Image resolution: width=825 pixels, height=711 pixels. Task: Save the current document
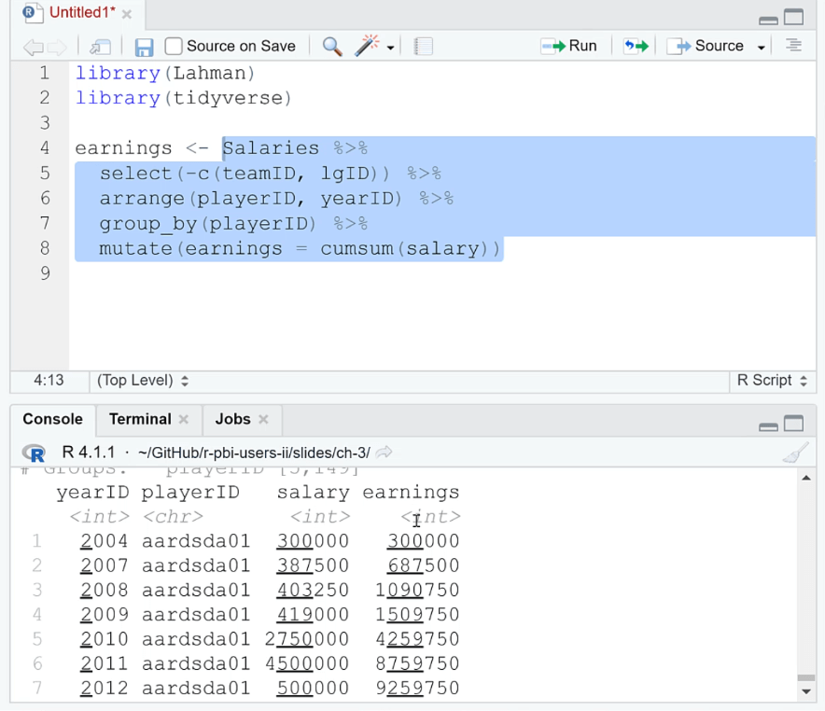coord(144,48)
